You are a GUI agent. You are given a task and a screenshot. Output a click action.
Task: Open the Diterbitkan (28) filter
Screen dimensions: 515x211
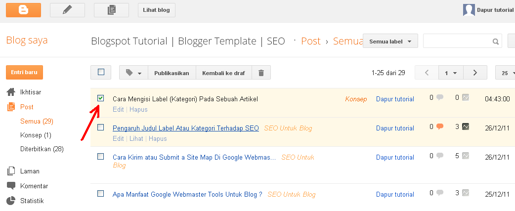pos(42,149)
